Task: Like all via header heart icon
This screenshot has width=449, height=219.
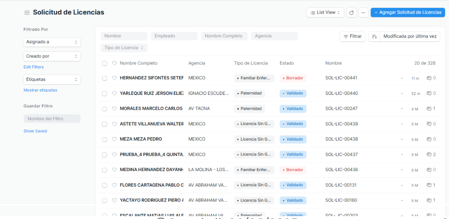Action: pos(115,63)
